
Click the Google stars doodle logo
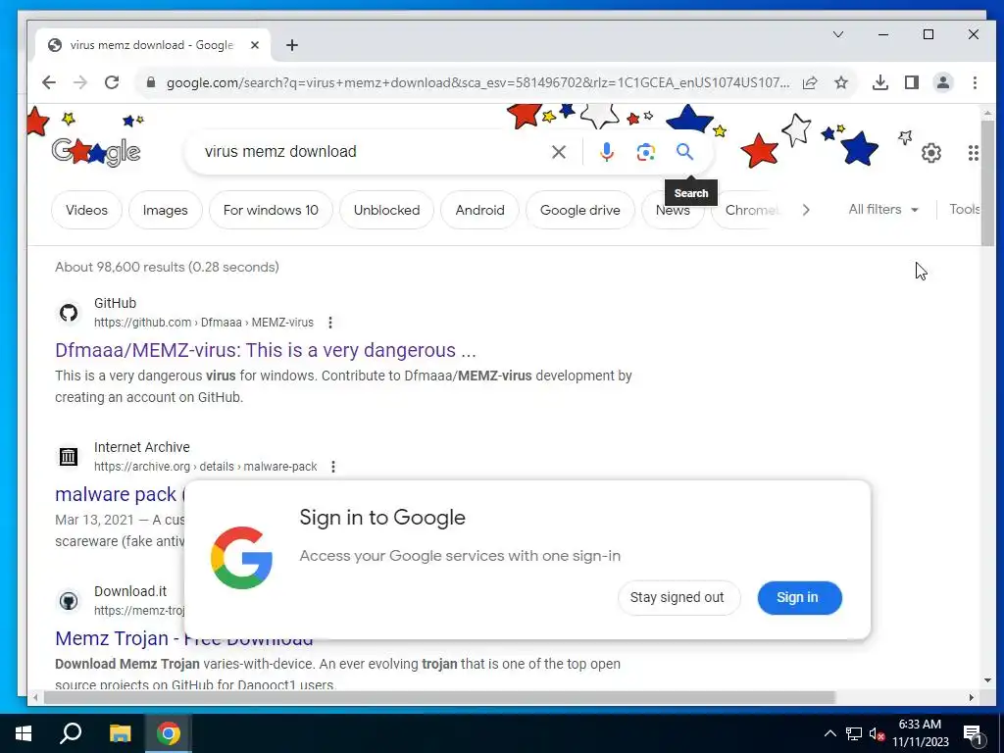96,151
